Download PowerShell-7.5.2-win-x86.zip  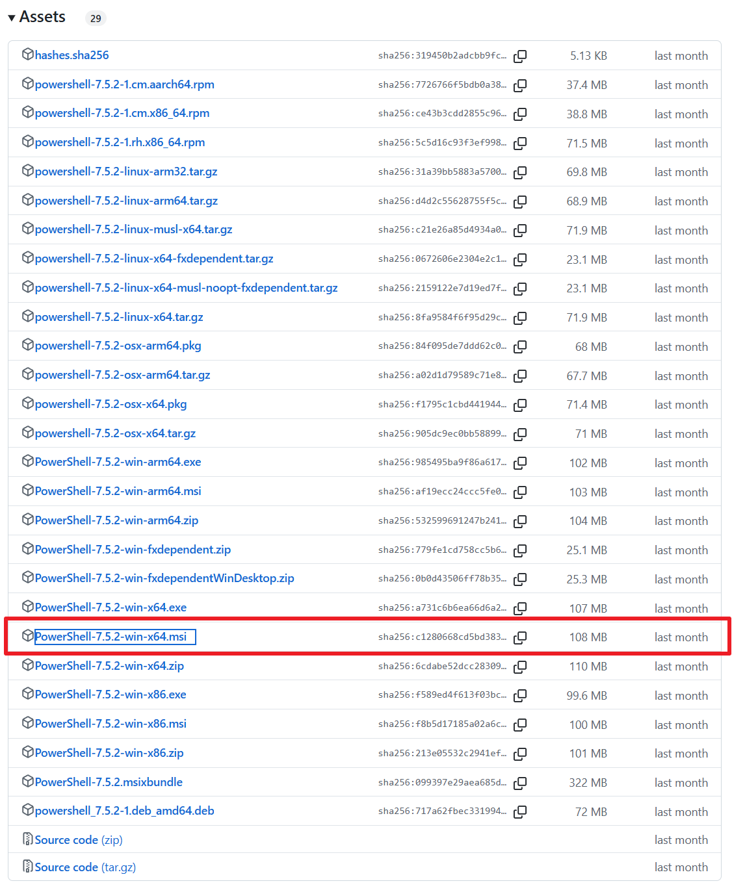[110, 753]
